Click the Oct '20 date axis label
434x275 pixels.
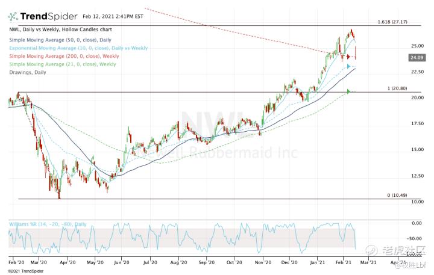click(234, 262)
